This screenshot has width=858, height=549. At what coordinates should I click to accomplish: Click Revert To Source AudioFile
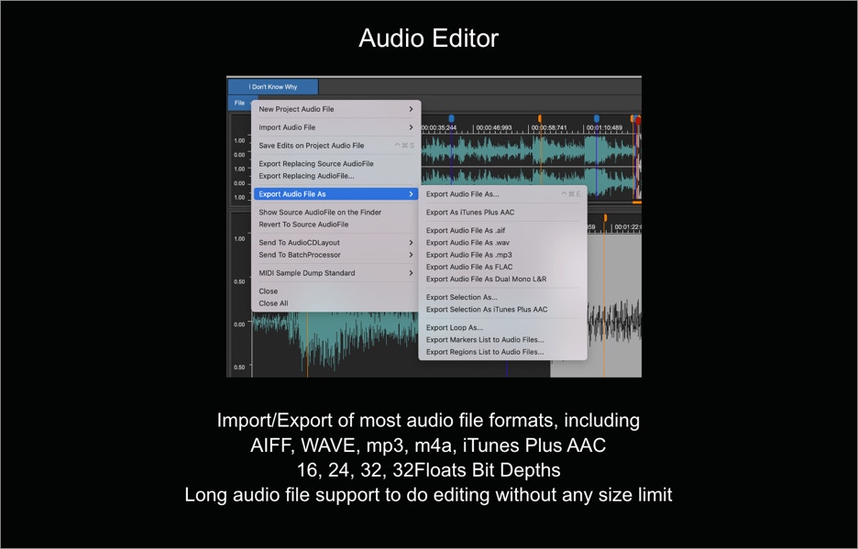(303, 225)
